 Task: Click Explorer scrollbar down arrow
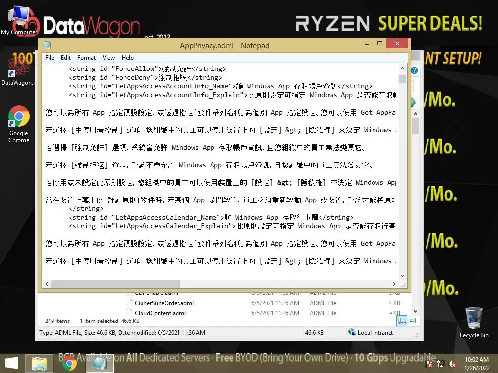coord(415,311)
